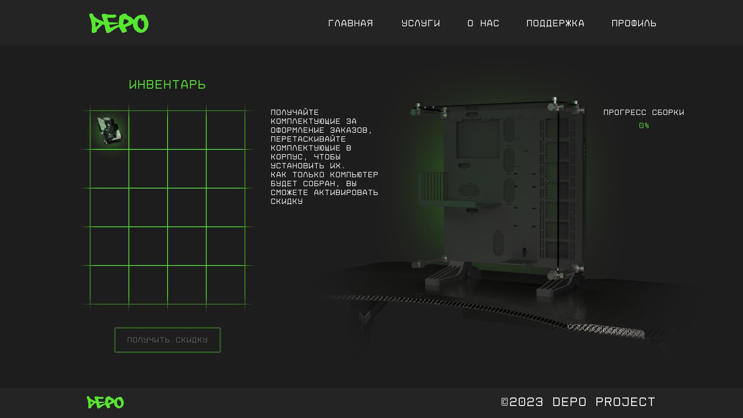Click the instructions text paragraph
Image resolution: width=743 pixels, height=418 pixels.
(324, 157)
